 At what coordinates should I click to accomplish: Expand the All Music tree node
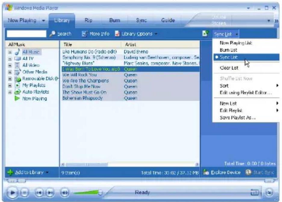(10, 52)
